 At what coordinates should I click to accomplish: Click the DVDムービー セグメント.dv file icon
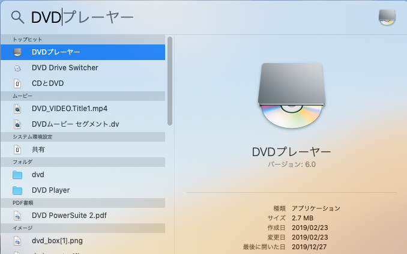17,124
